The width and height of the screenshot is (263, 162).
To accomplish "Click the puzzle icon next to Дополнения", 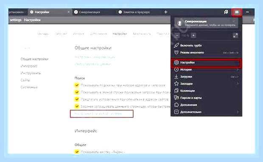I will click(x=176, y=105).
